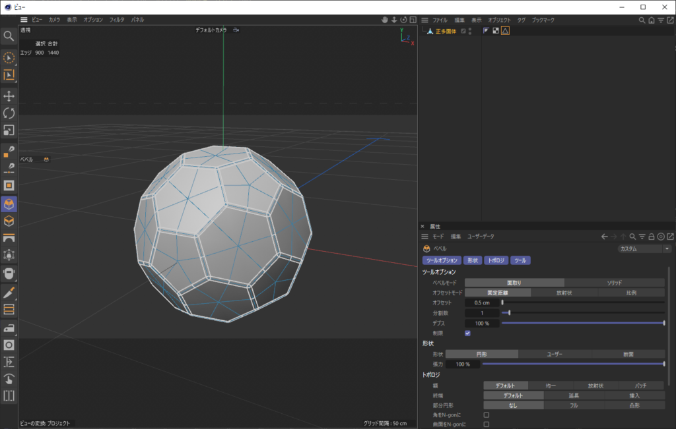The height and width of the screenshot is (429, 676).
Task: Click the lock icon in the Attribute manager
Action: [x=651, y=236]
